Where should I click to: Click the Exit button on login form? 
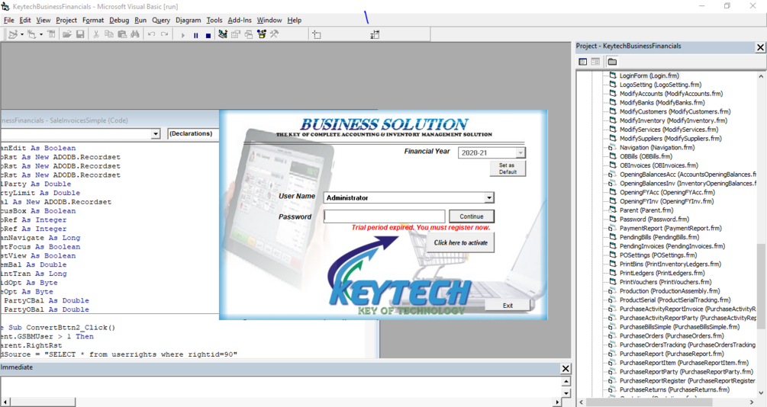click(508, 306)
